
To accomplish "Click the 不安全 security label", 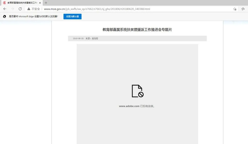I will click(36, 9).
